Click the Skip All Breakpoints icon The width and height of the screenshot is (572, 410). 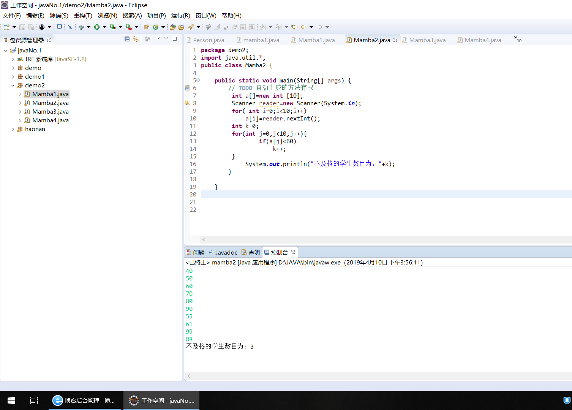pyautogui.click(x=70, y=27)
